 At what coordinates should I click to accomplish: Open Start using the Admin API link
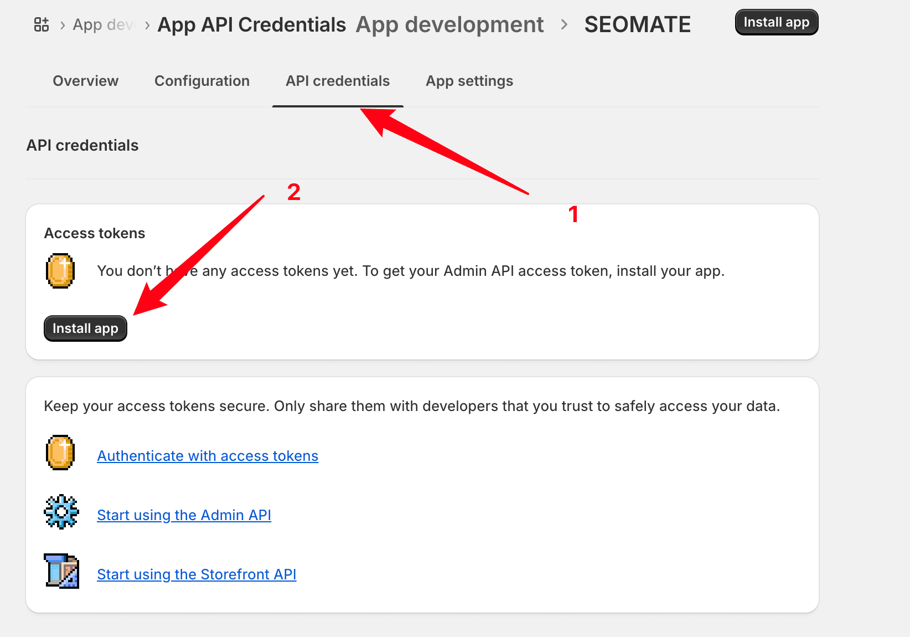point(184,515)
